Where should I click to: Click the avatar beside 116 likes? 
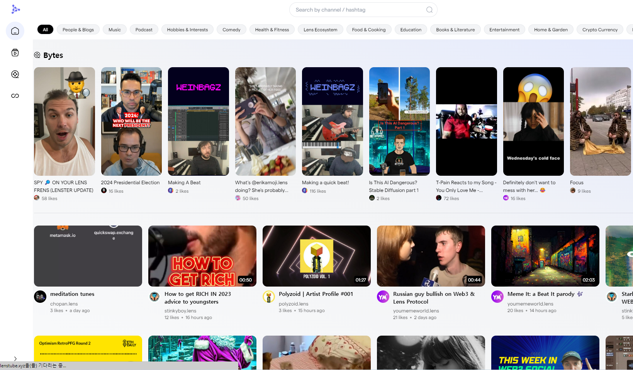[x=305, y=190]
